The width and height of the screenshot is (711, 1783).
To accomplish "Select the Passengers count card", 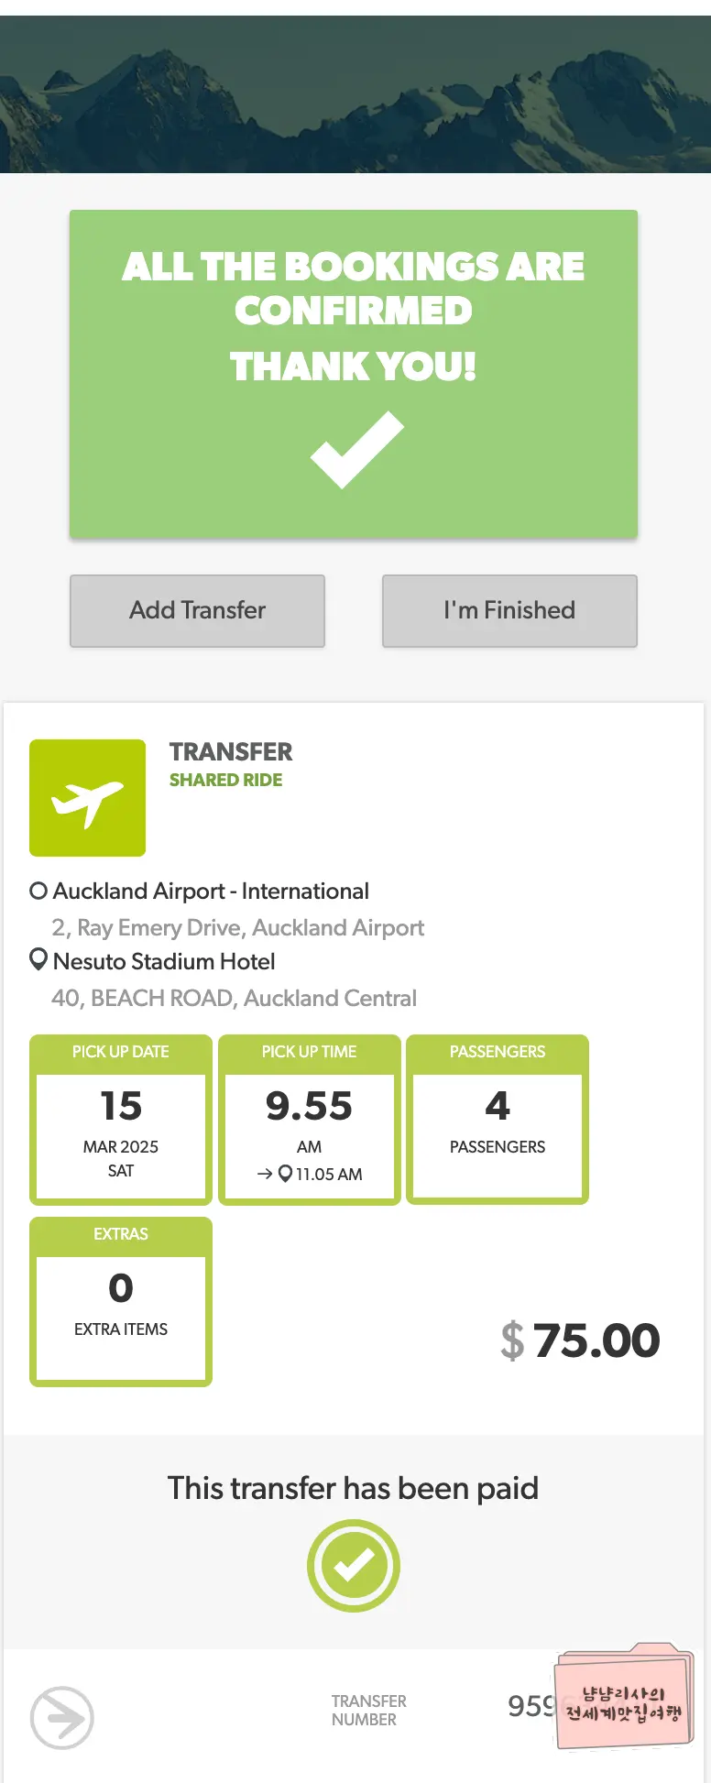I will (x=498, y=1120).
